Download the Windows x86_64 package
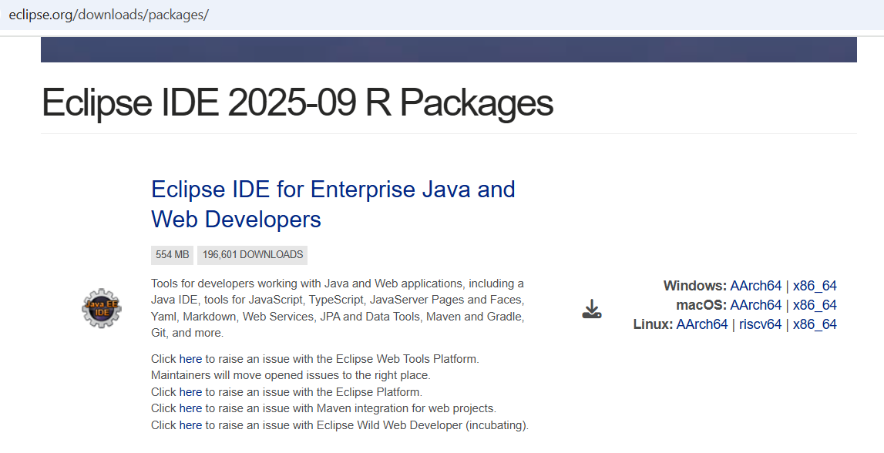Image resolution: width=884 pixels, height=453 pixels. tap(815, 286)
